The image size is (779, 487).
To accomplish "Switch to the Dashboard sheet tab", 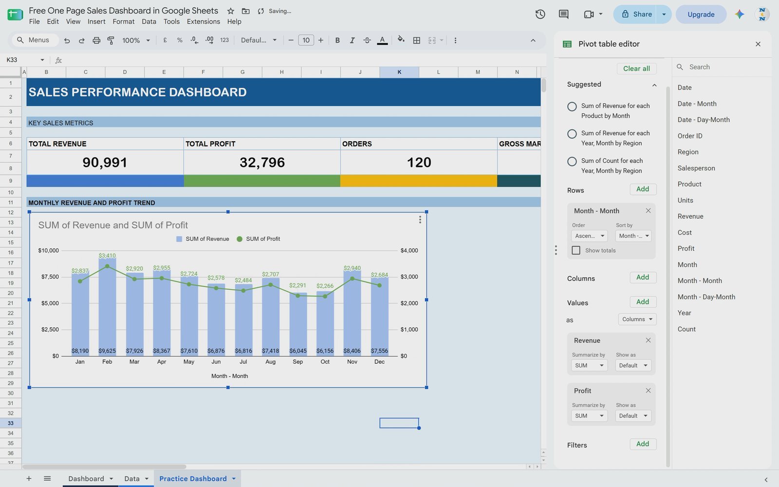I will tap(86, 478).
